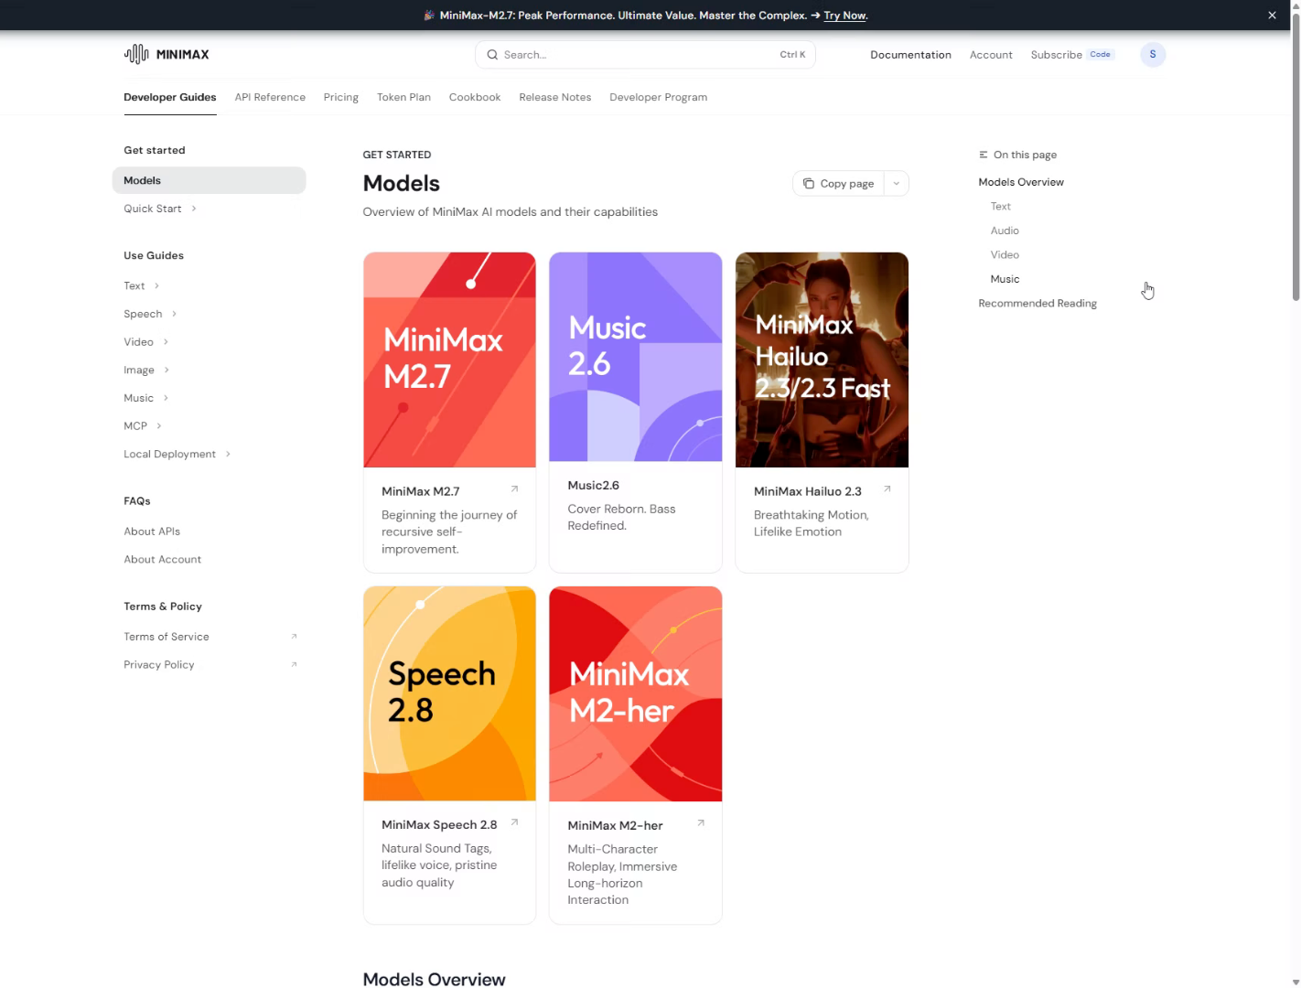Screen dimensions: 1301x988
Task: Click the Subscribe Code header link
Action: (x=1072, y=55)
